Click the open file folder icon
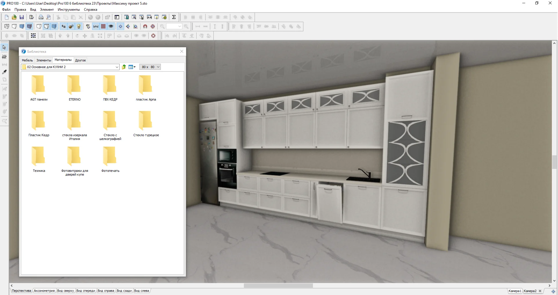The width and height of the screenshot is (558, 295). [14, 17]
